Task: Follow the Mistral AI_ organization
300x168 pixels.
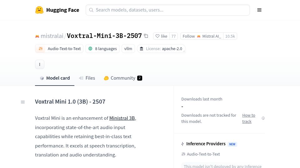Action: click(202, 36)
